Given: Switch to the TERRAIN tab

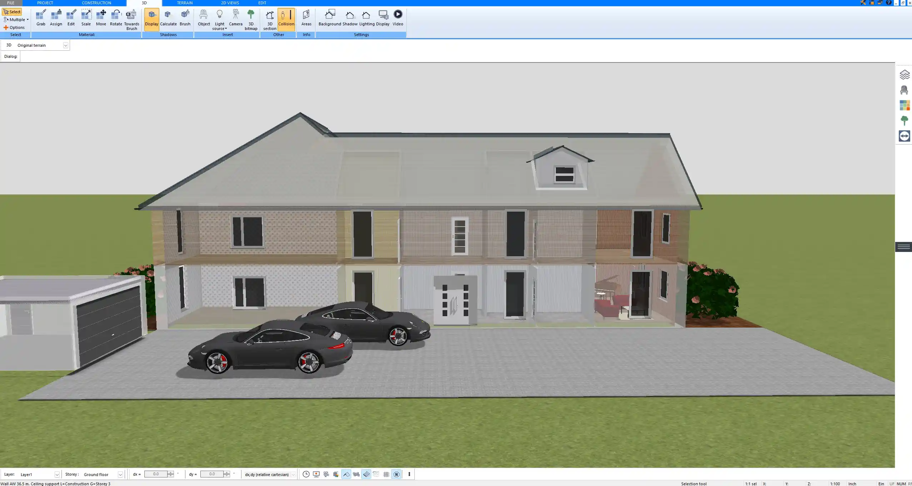Looking at the screenshot, I should point(184,2).
